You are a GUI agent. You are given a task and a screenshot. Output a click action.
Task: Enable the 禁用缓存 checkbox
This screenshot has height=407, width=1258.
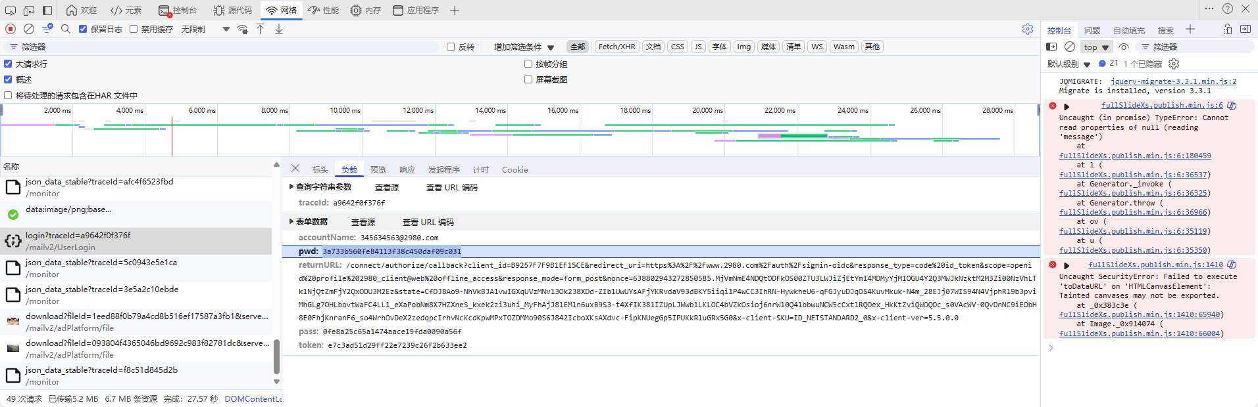point(134,29)
